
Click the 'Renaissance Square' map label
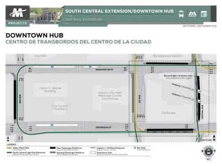(167, 56)
